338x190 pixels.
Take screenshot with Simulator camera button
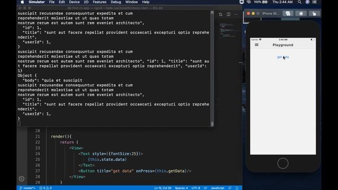[288, 14]
